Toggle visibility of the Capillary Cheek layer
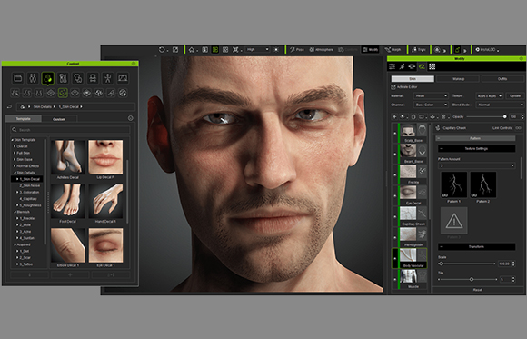 [x=395, y=216]
